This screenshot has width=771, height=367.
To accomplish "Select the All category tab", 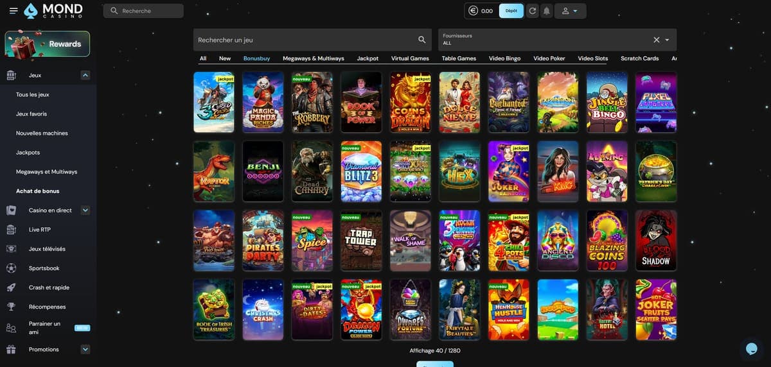I will (203, 58).
